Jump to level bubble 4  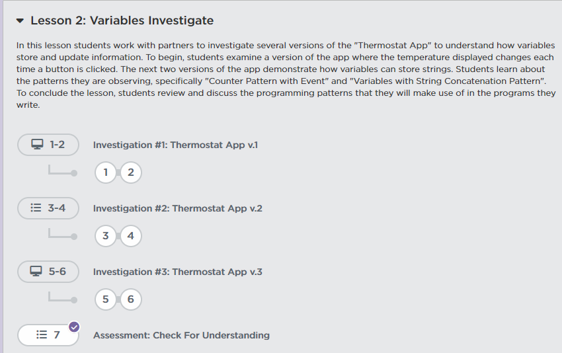point(131,236)
